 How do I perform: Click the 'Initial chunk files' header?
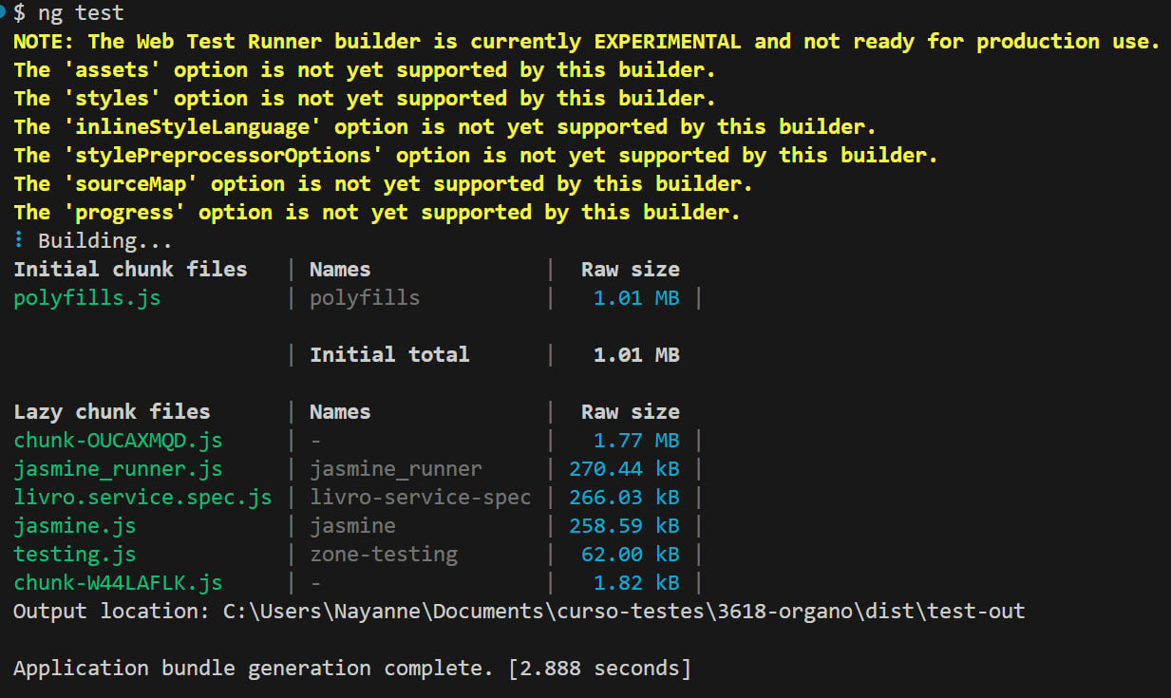130,270
